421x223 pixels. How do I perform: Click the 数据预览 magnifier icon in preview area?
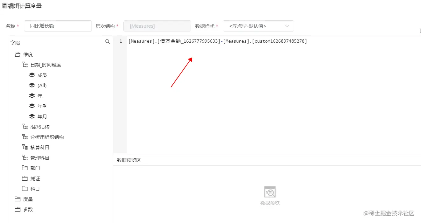pos(270,192)
